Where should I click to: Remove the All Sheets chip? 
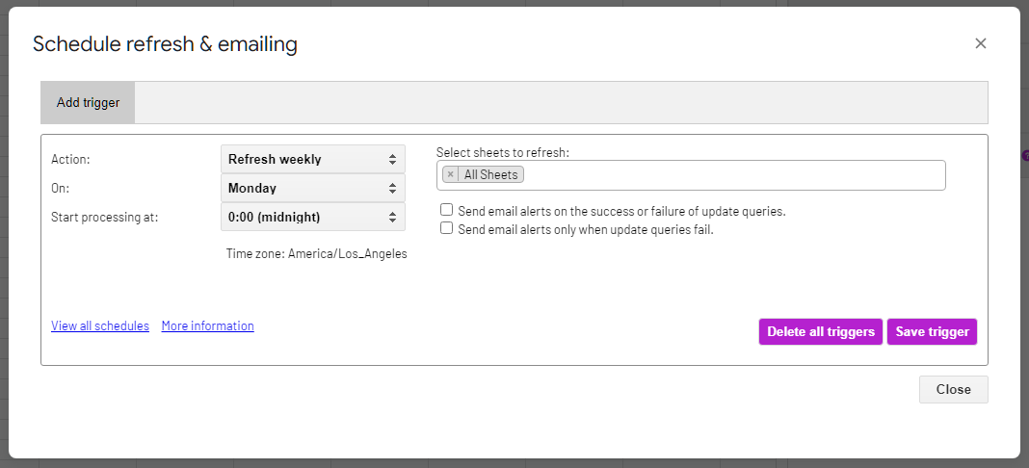(450, 175)
